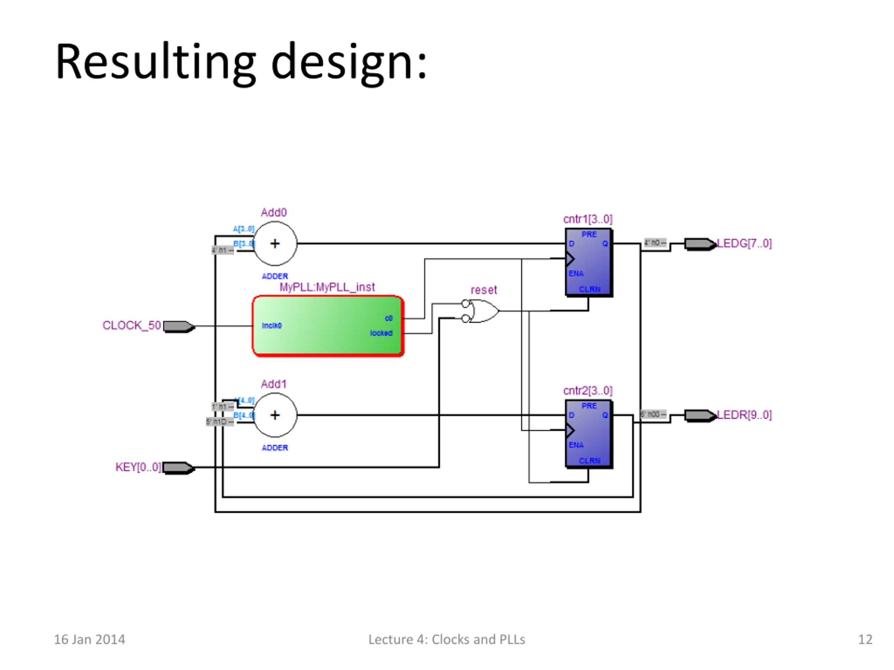Click the Add0 adder circle symbol
Viewport: 894px width, 670px height.
point(275,244)
